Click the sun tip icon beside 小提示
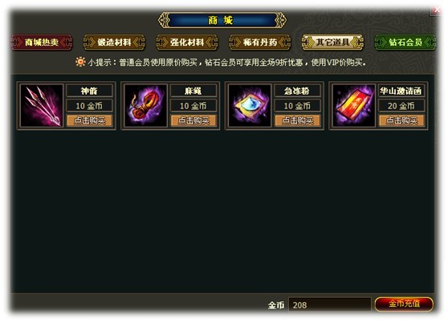 pos(80,62)
